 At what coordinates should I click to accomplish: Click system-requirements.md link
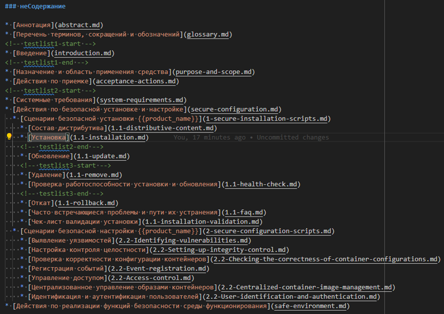142,100
